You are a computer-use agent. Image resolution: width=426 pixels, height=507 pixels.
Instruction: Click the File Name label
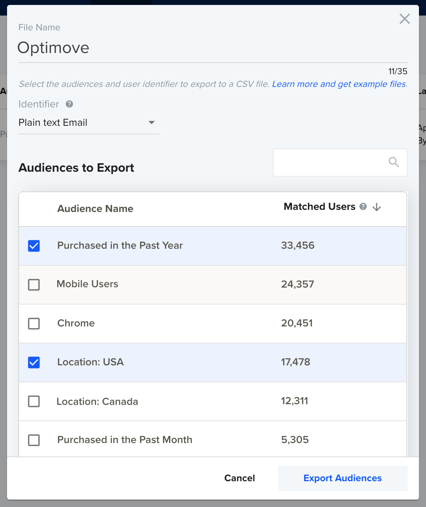coord(39,28)
